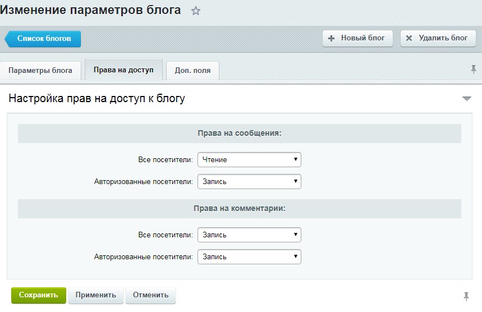
Task: Click the Права на комментарии section header
Action: 240,208
